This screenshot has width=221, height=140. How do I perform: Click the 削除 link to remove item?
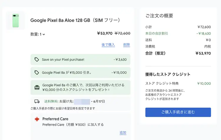pos(126,45)
